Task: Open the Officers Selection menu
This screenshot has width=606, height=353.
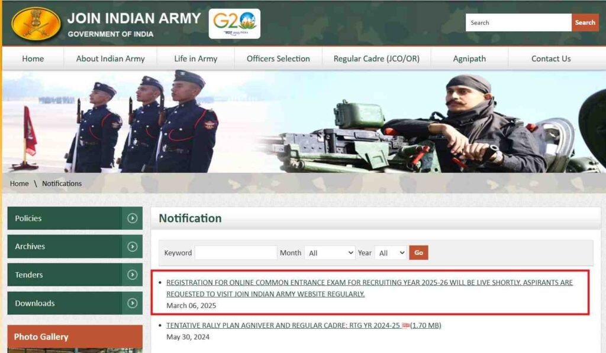Action: 278,58
